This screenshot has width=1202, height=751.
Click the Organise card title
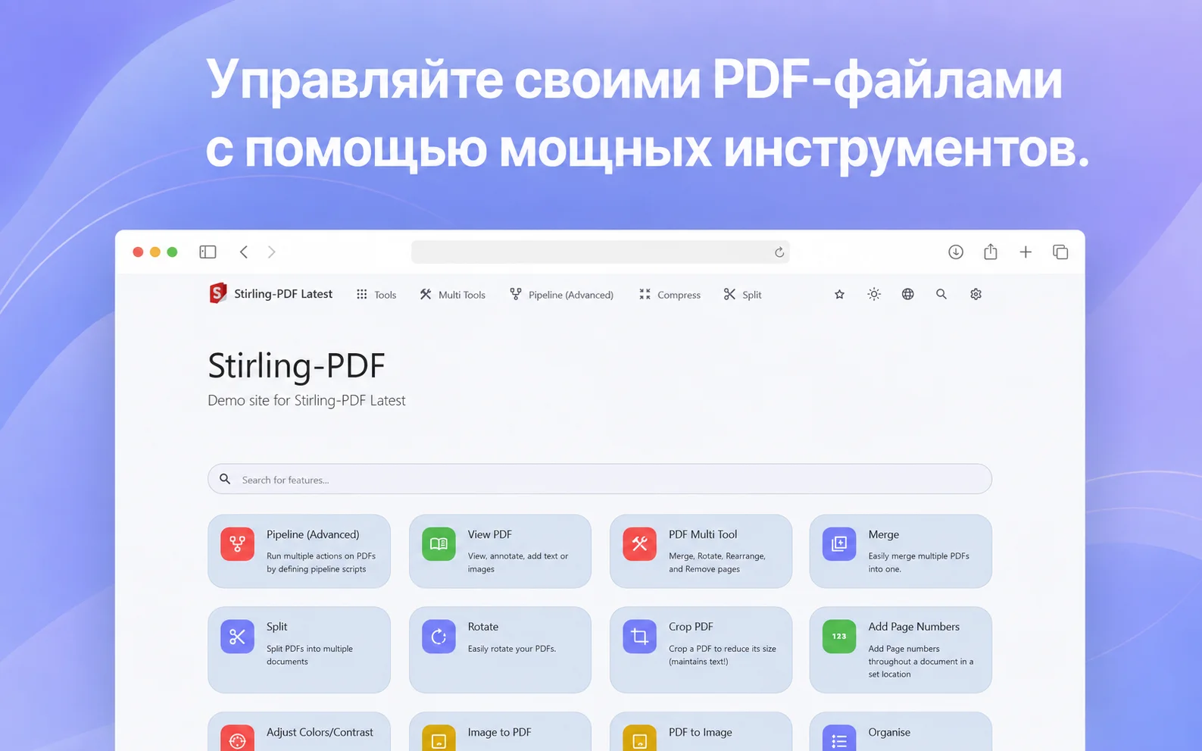pos(889,732)
